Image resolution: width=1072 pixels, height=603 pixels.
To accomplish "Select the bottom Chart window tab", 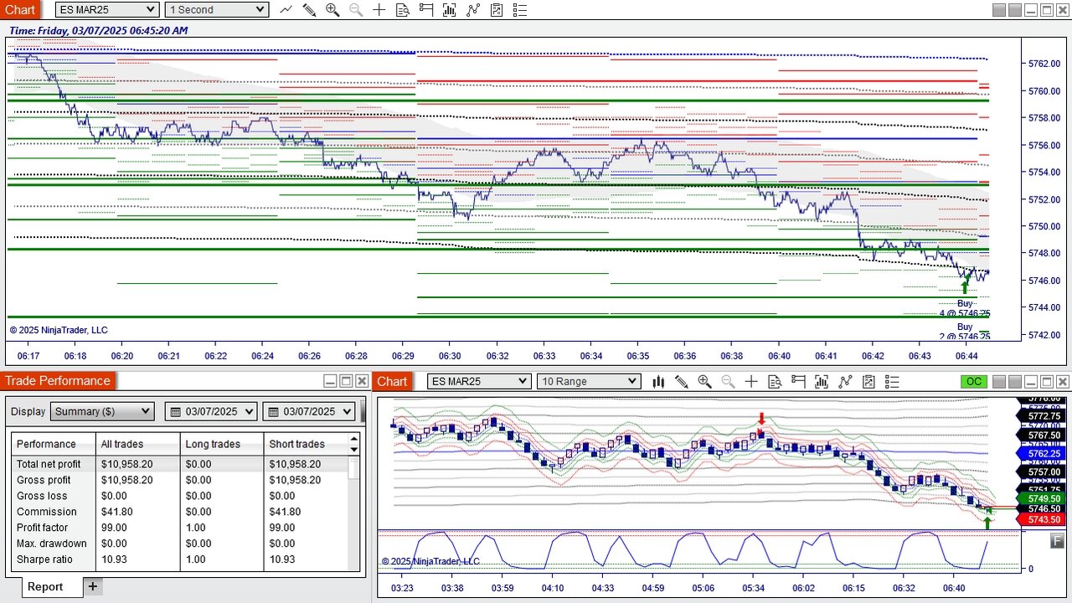I will click(392, 382).
